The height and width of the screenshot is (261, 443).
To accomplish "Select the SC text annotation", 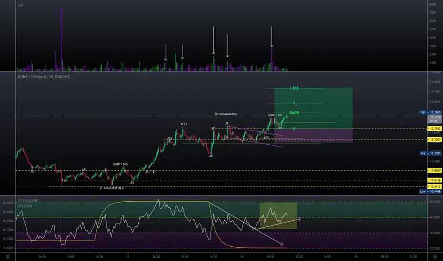I will (66, 181).
